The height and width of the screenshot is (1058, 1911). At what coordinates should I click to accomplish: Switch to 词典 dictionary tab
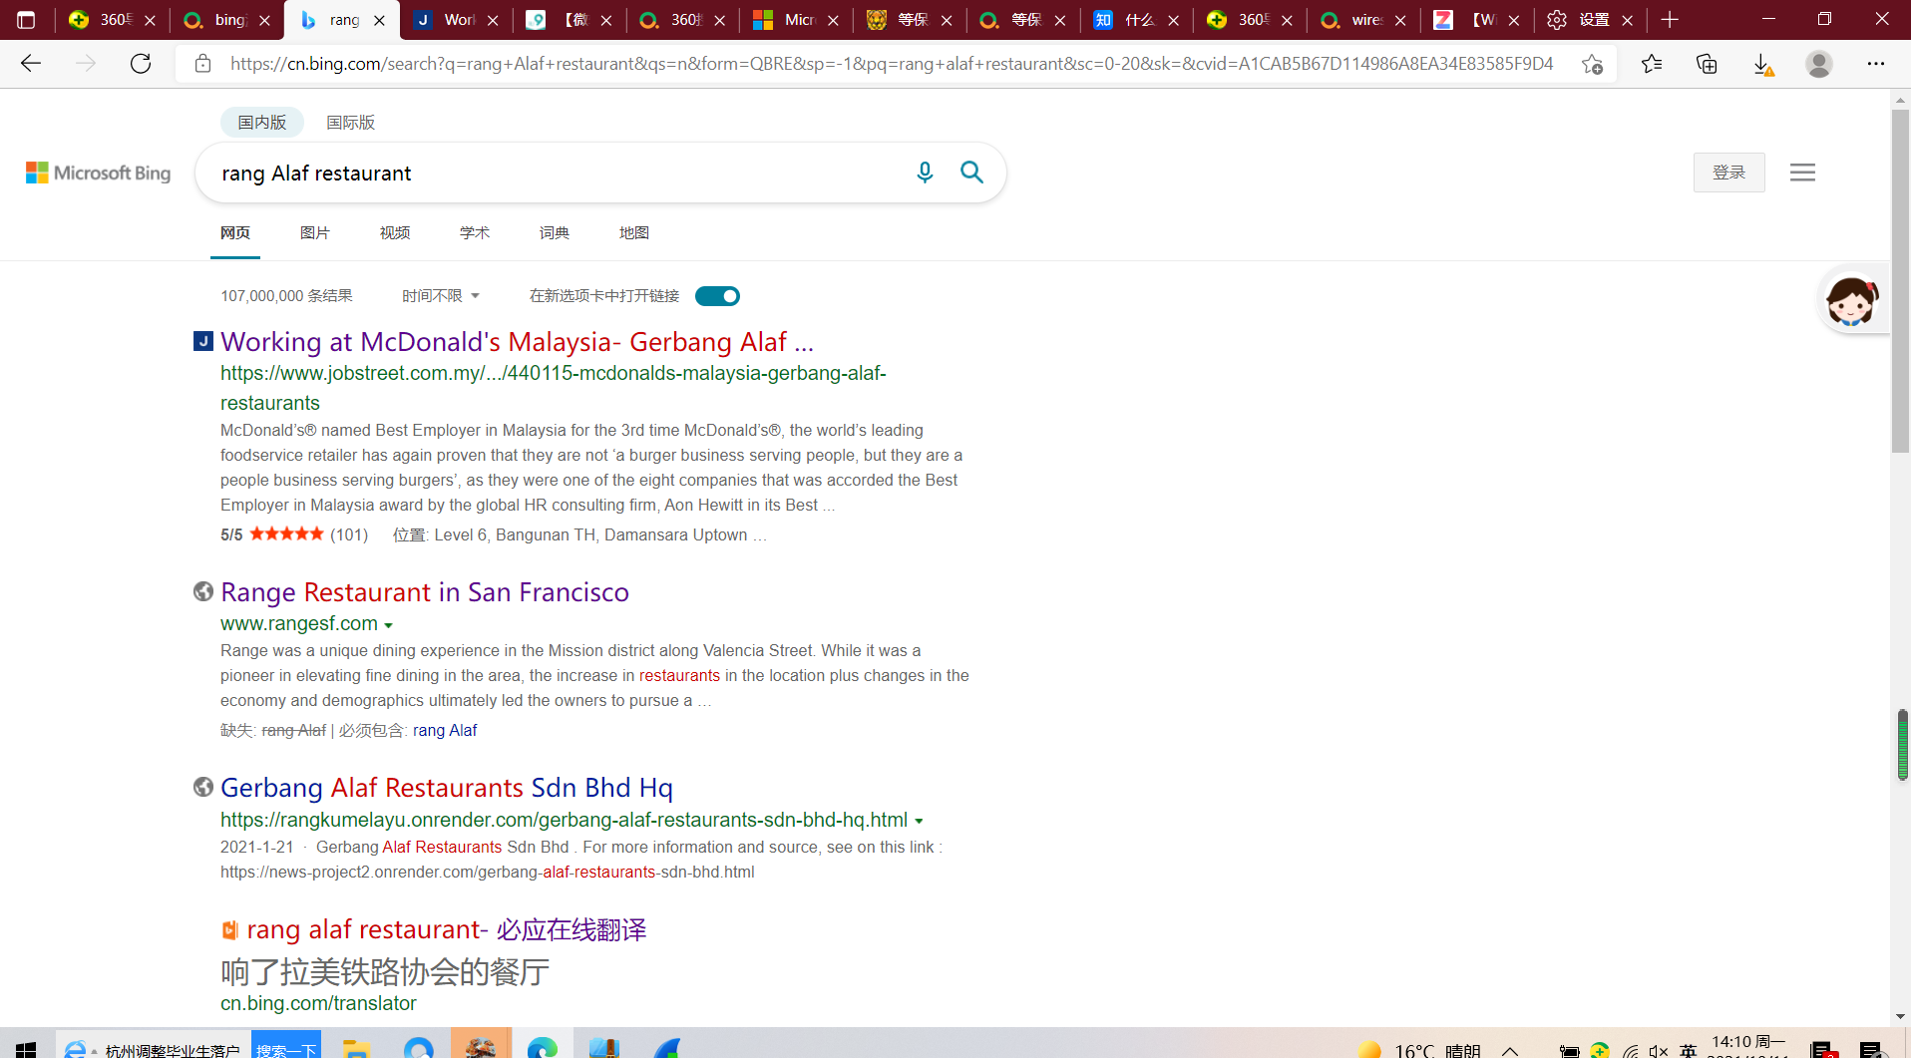(555, 232)
